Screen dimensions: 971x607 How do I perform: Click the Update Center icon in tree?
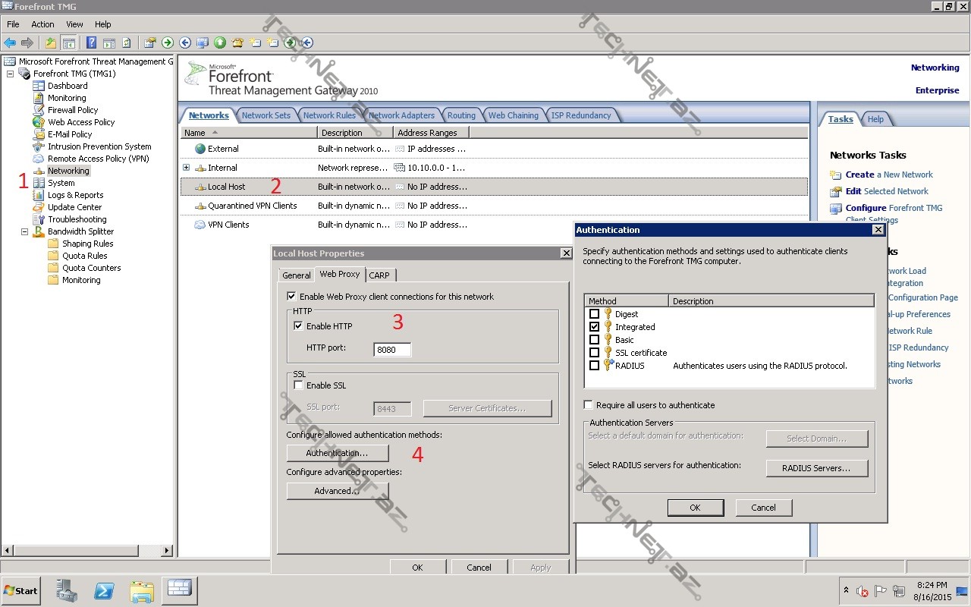click(39, 207)
